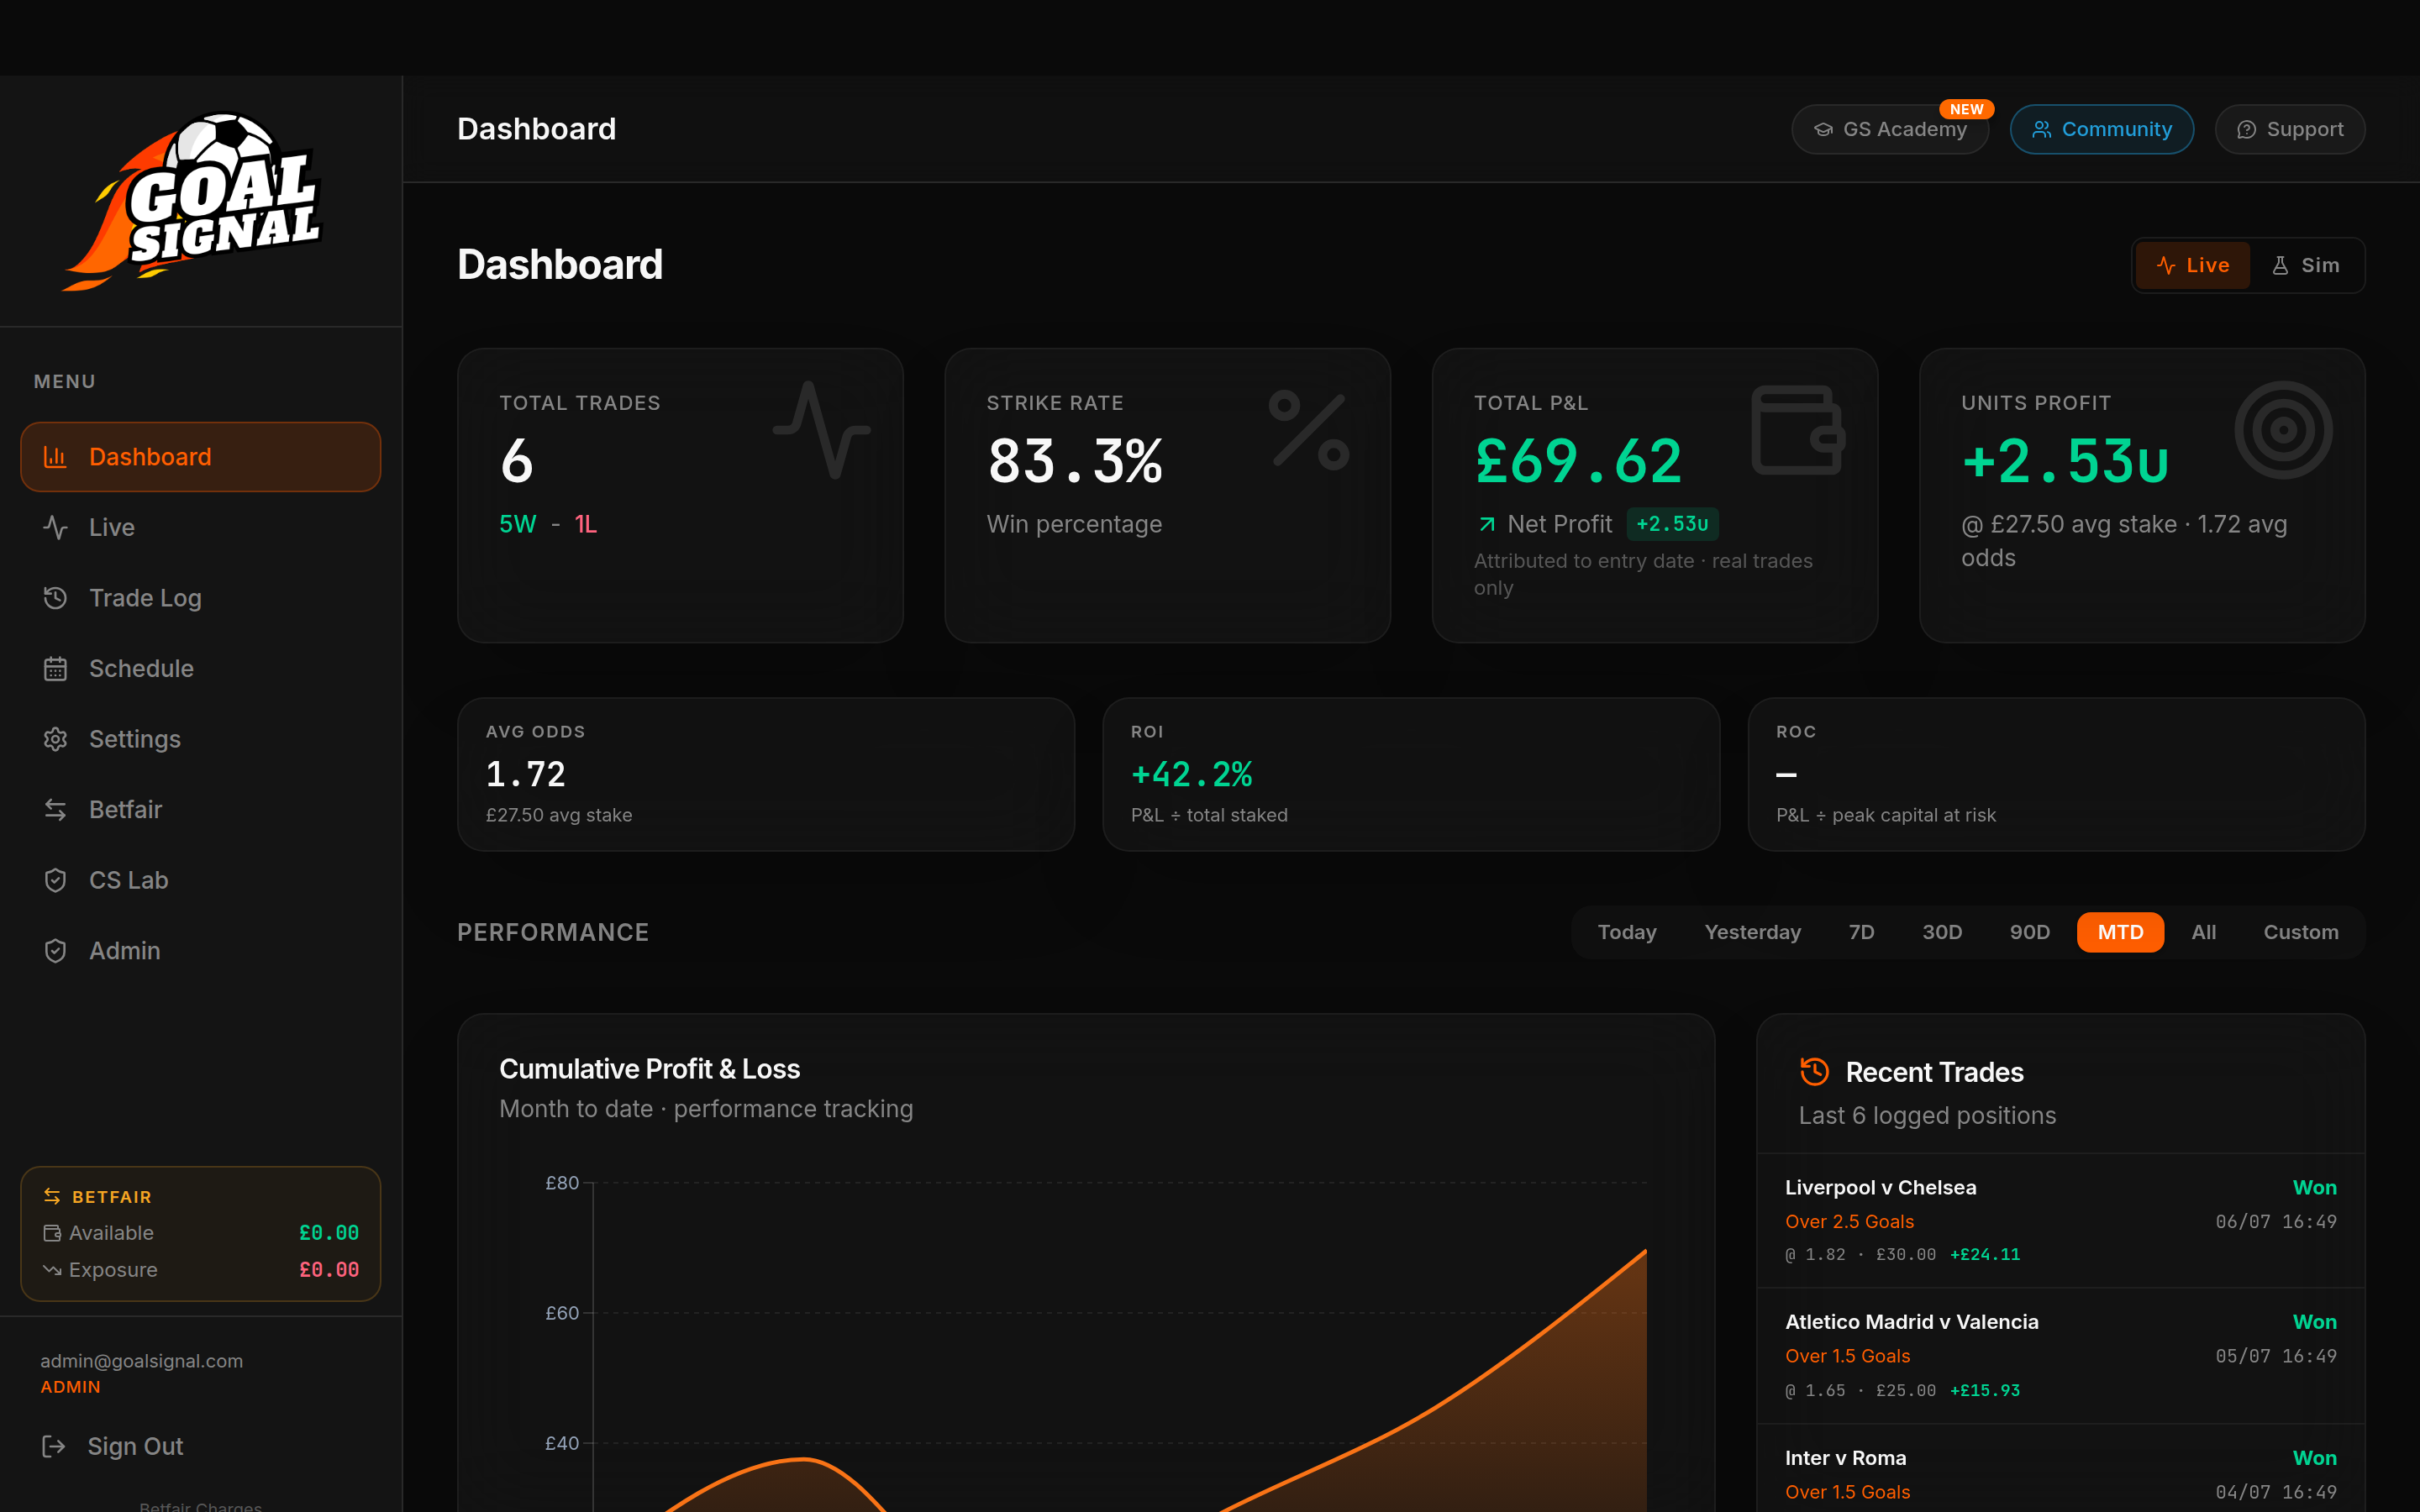The height and width of the screenshot is (1512, 2420).
Task: Click the Live mode pulse icon in toggle
Action: pos(2166,265)
